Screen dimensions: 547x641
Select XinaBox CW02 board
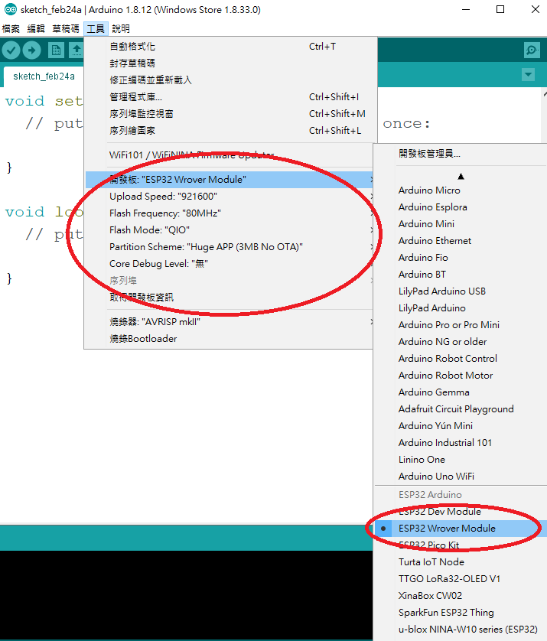point(461,596)
